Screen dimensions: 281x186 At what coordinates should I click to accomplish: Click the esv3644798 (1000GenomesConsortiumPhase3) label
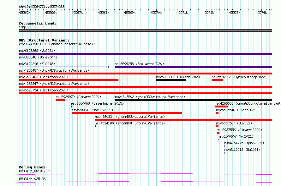coord(57,44)
